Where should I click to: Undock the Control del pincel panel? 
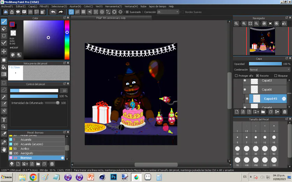64,83
